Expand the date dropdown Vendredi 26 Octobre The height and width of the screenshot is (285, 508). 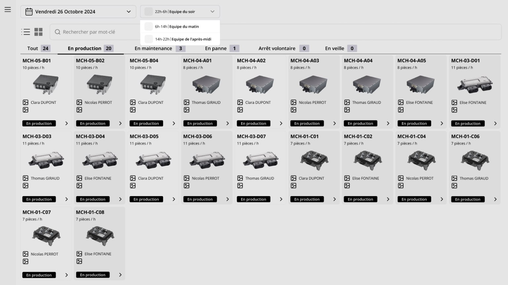128,12
